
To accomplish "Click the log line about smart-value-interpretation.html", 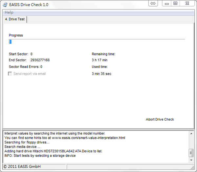I will point(65,138).
